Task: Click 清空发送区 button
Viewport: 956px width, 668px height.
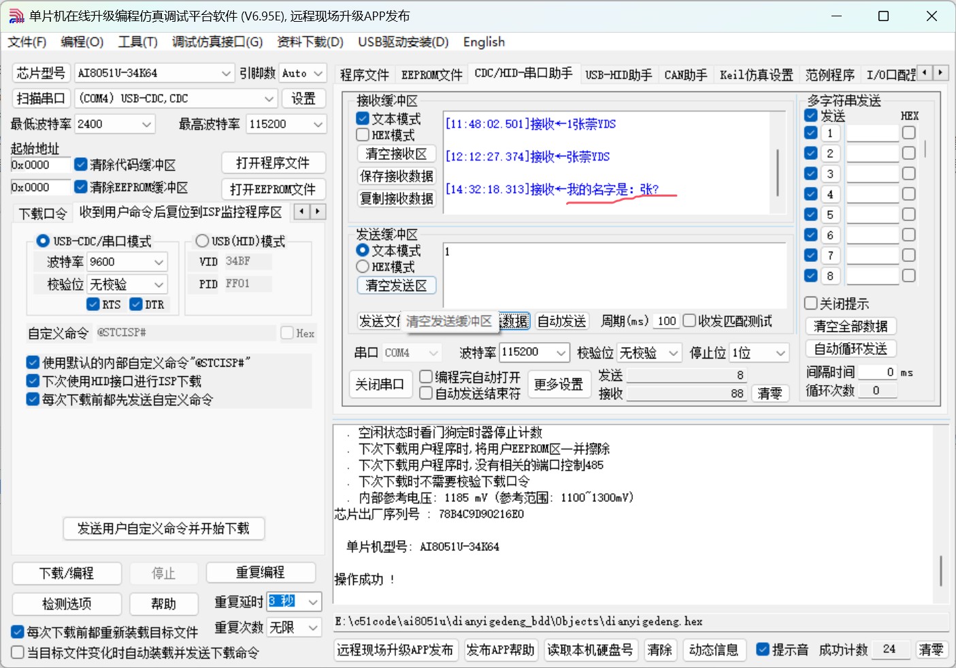Action: 397,286
